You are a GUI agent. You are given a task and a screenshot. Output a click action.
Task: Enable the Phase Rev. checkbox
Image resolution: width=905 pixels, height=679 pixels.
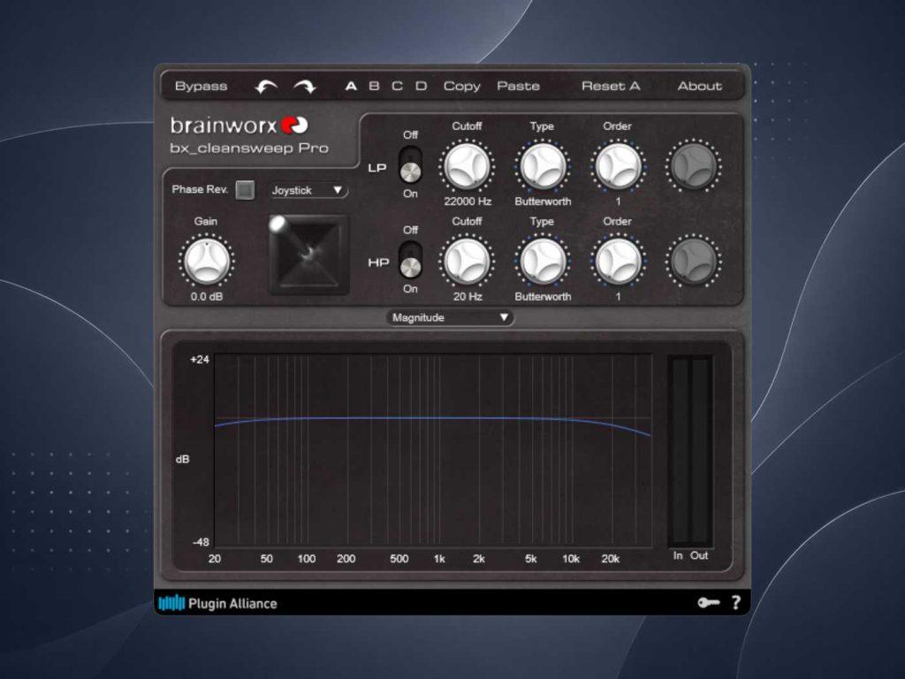point(246,189)
